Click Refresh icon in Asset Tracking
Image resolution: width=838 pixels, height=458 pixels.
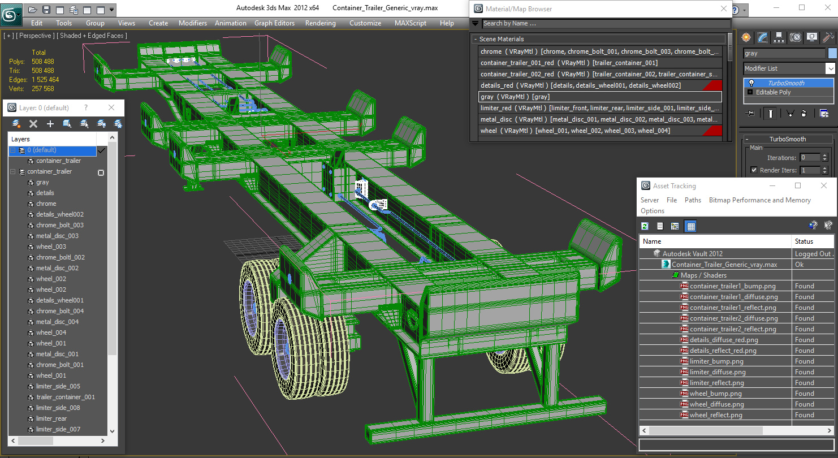click(645, 226)
